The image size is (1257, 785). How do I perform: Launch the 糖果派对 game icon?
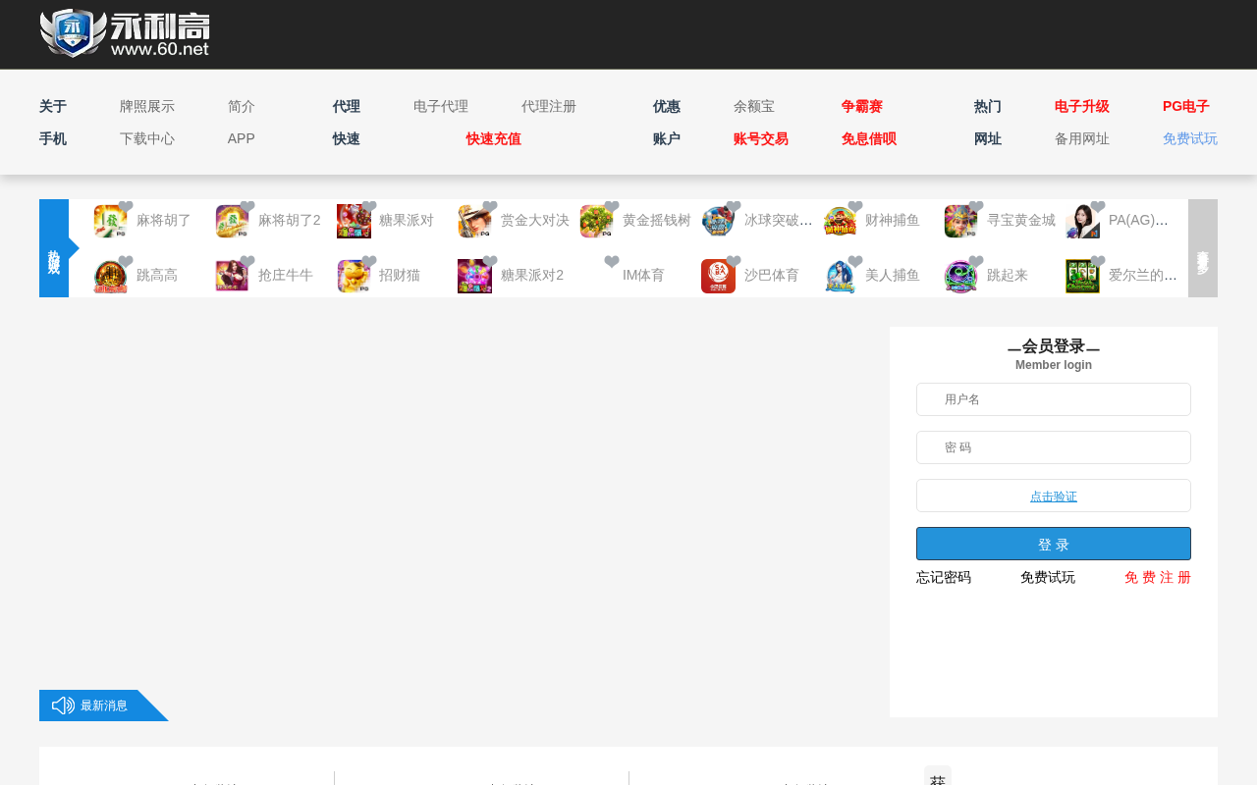pyautogui.click(x=354, y=222)
